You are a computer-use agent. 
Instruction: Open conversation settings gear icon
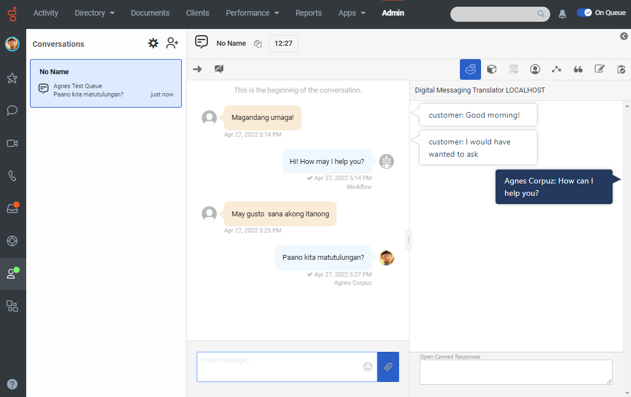(x=153, y=43)
